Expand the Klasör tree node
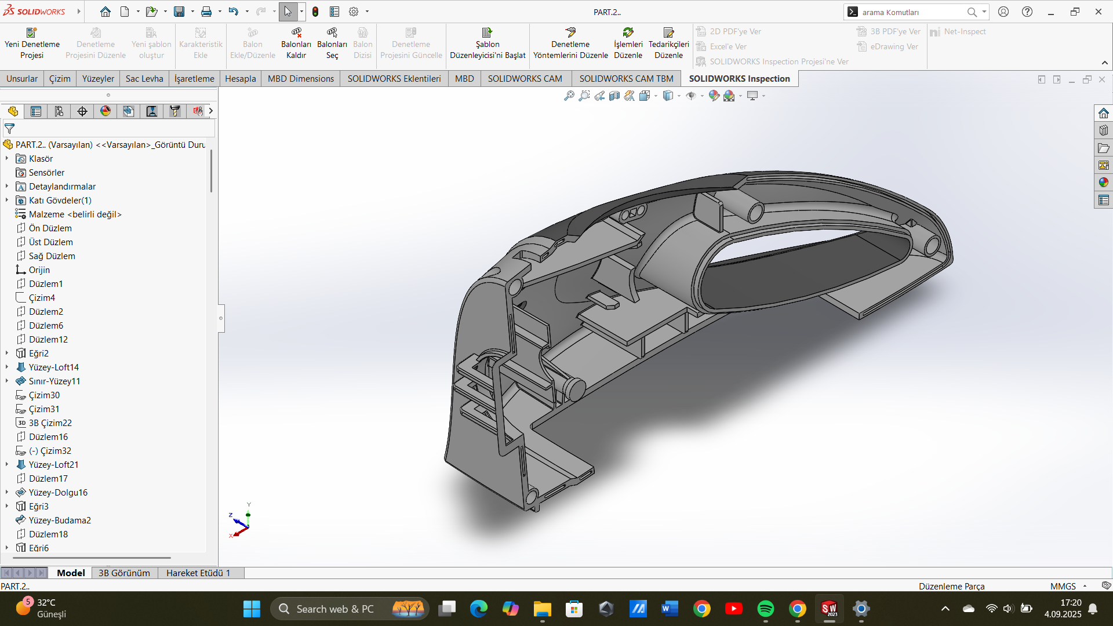 (7, 158)
